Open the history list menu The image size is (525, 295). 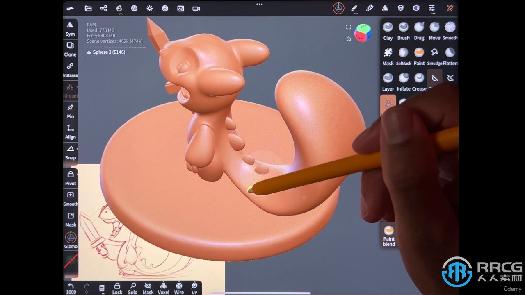click(102, 288)
